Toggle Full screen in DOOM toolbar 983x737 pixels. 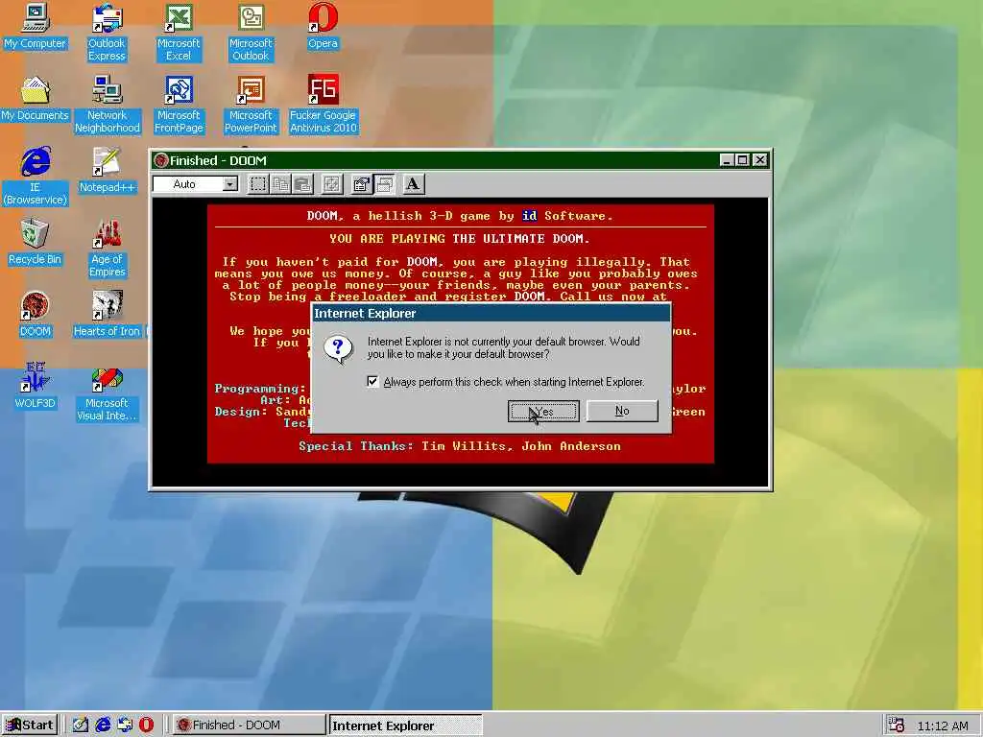[x=331, y=184]
